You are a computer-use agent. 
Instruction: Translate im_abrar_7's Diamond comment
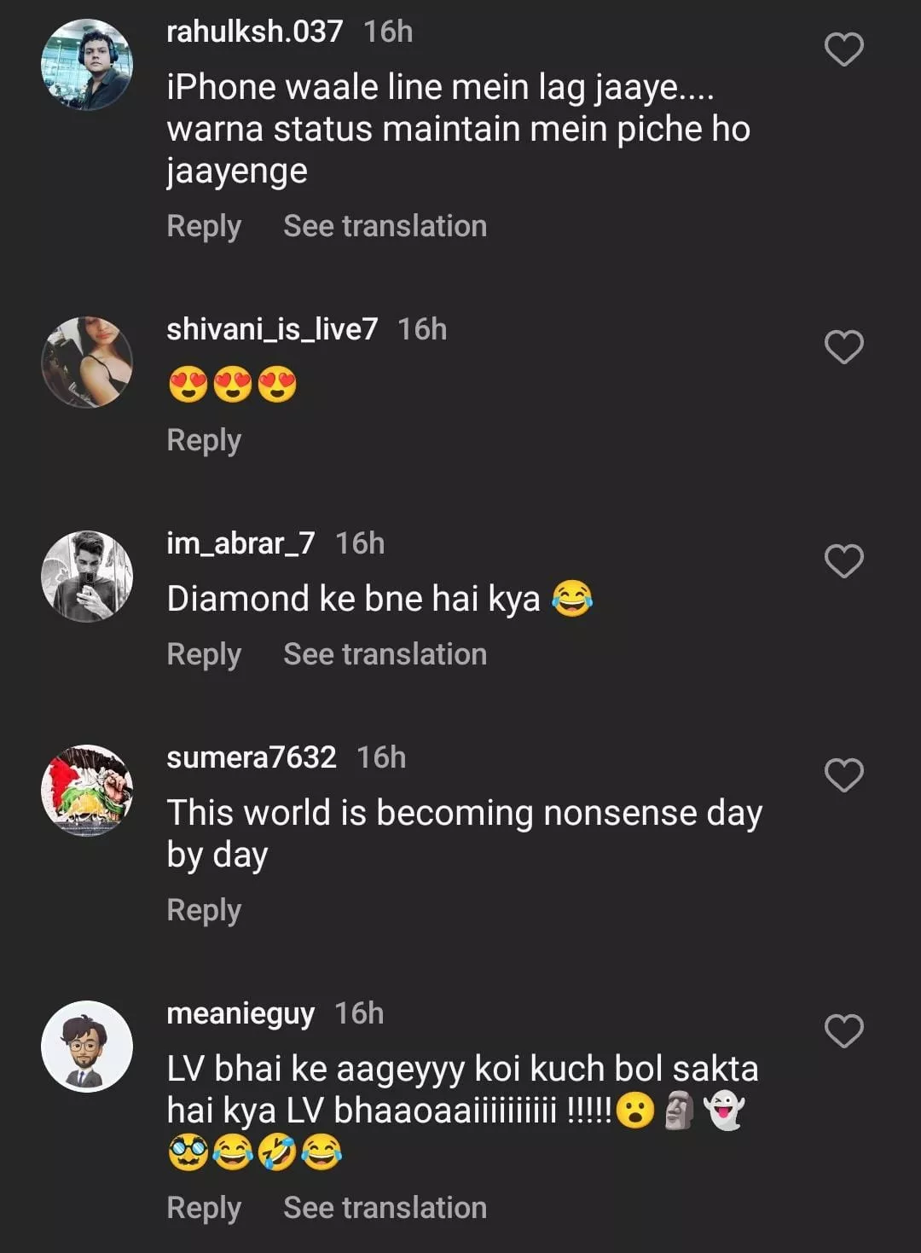[x=385, y=654]
